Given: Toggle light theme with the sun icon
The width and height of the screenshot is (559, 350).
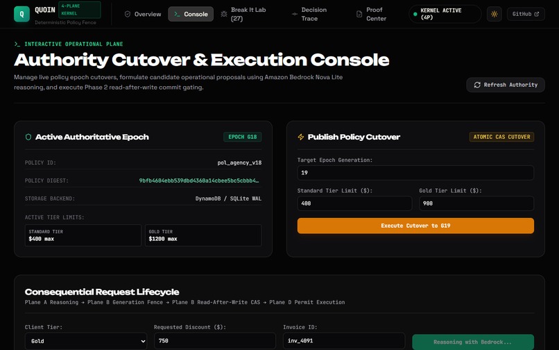Looking at the screenshot, I should [x=494, y=14].
